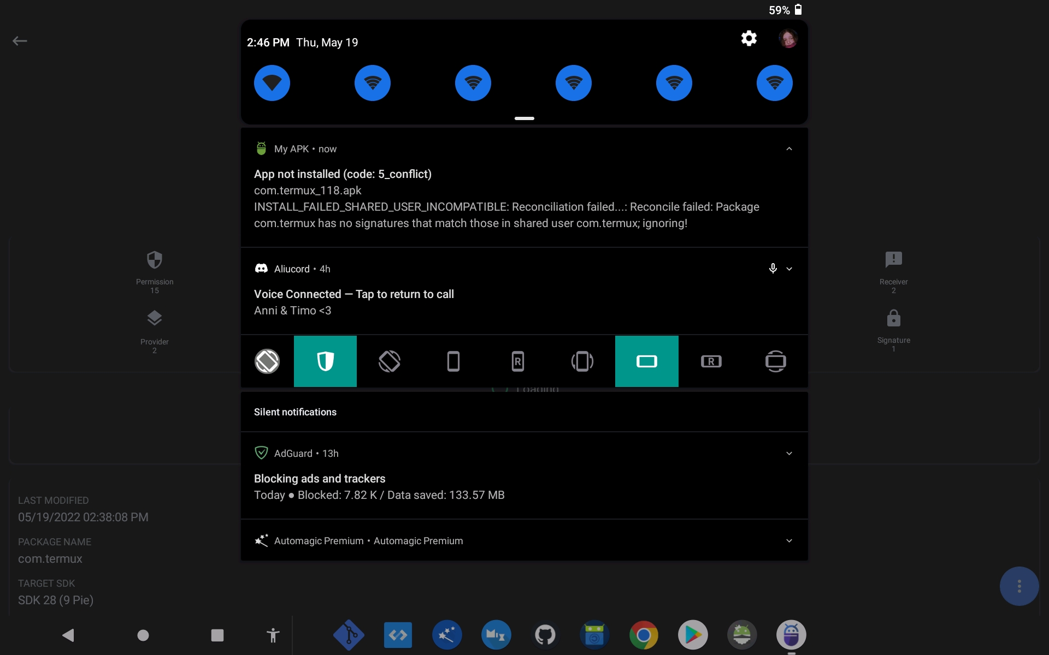This screenshot has width=1049, height=655.
Task: Open the Git app from the dock
Action: tap(349, 635)
